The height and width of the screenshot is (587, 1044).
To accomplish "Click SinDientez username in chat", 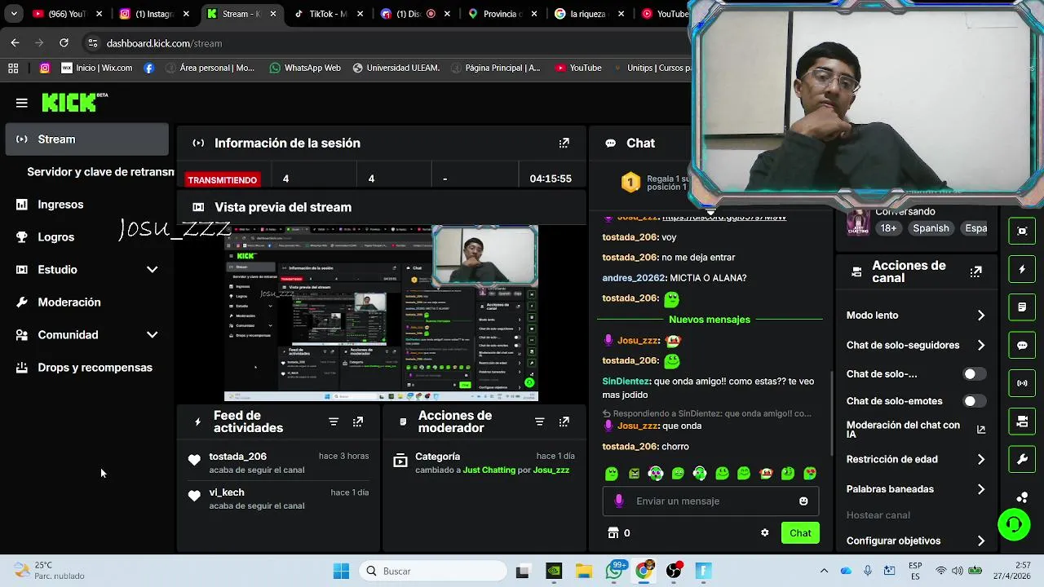I will click(x=626, y=382).
